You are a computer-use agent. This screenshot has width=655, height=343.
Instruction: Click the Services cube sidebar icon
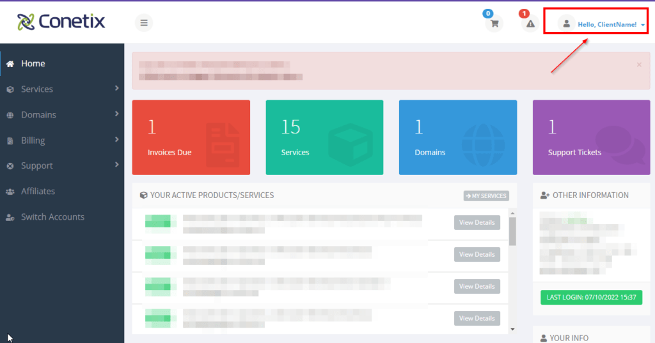tap(10, 89)
